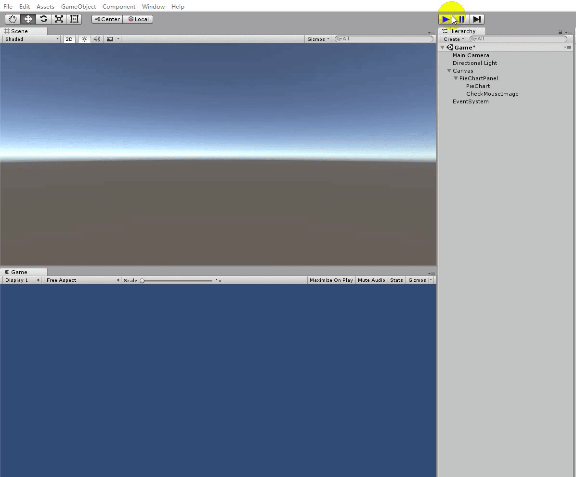Viewport: 576px width, 477px height.
Task: Open the Scene Gizmos dropdown
Action: (x=318, y=39)
